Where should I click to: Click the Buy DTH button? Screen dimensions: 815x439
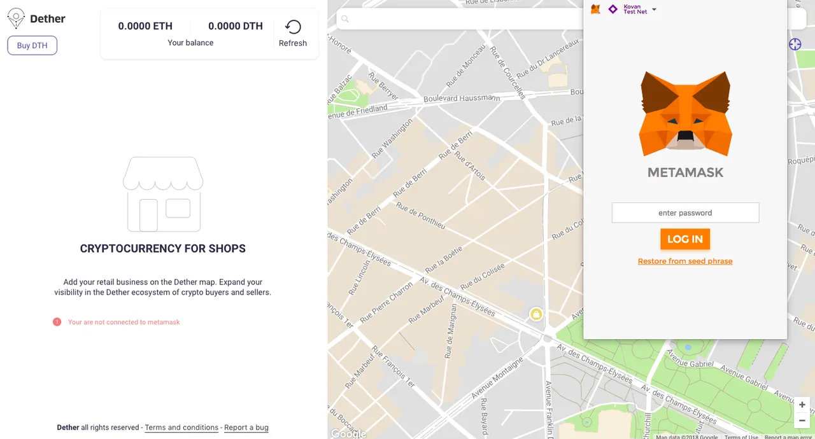point(32,45)
